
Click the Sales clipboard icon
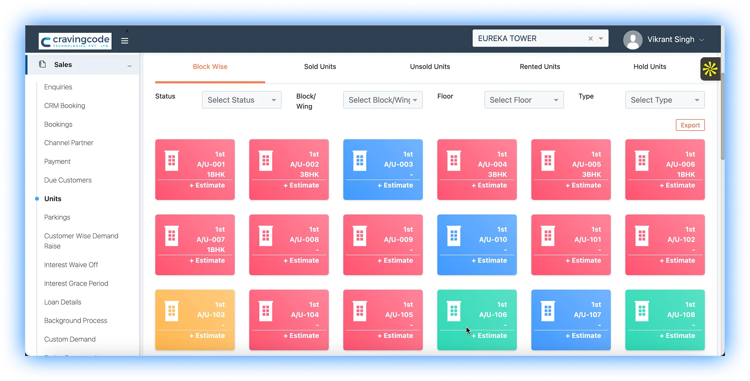[42, 64]
